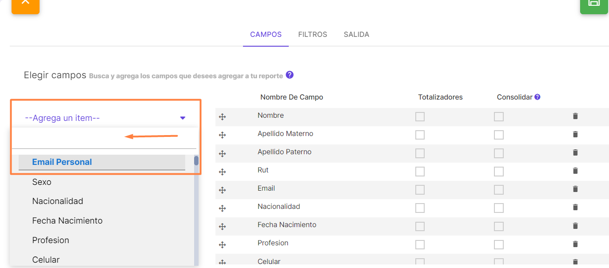Click help icon next to Elegir campos
Image resolution: width=609 pixels, height=268 pixels.
(x=290, y=75)
